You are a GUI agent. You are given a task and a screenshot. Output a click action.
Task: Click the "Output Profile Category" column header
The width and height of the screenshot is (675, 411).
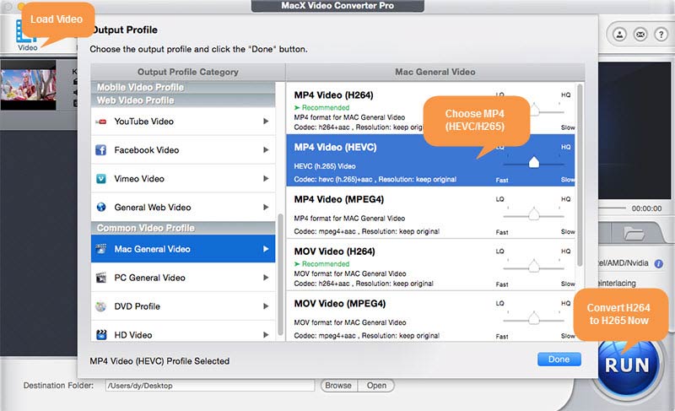pyautogui.click(x=187, y=72)
